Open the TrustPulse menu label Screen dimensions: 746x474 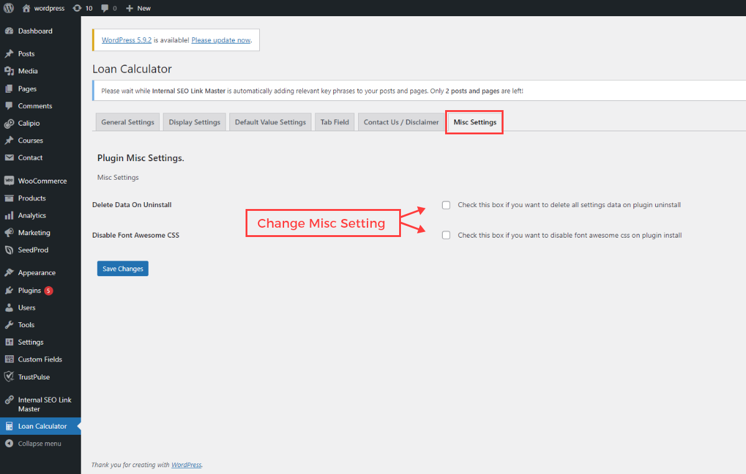coord(34,377)
